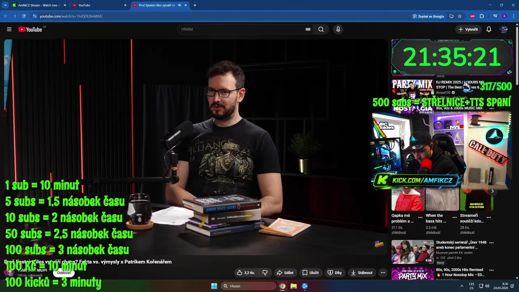The image size is (519, 292).
Task: Open the tab search dropdown arrow
Action: pyautogui.click(x=5, y=5)
